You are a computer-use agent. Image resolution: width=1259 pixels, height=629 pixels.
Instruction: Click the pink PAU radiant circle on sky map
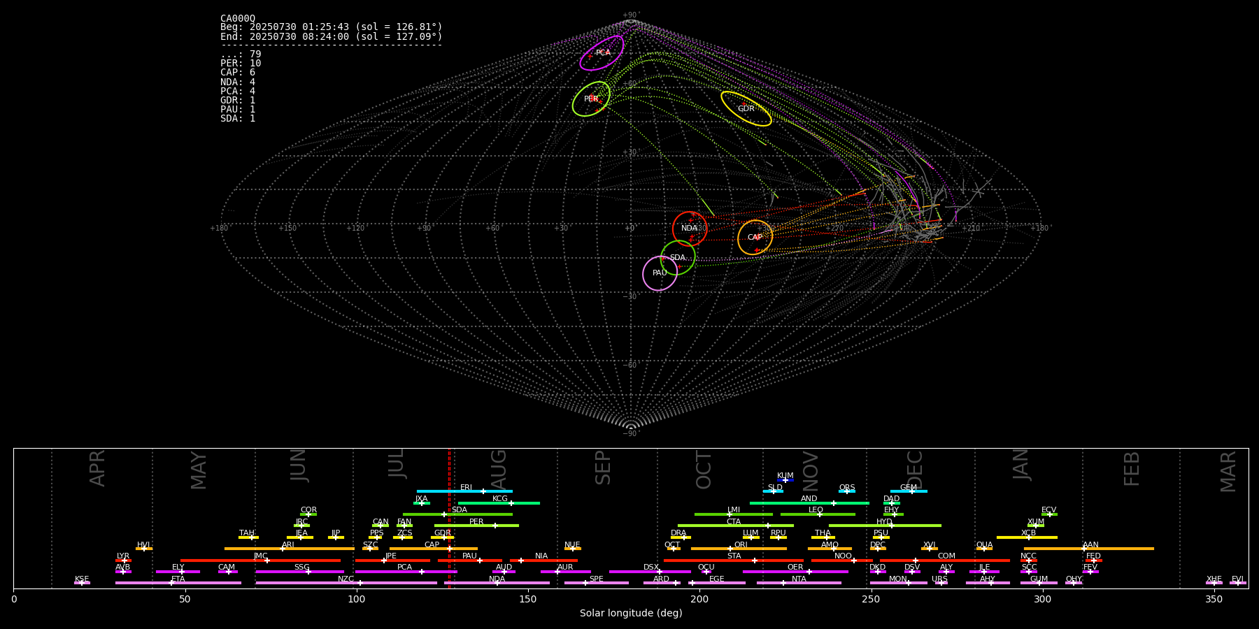[660, 273]
